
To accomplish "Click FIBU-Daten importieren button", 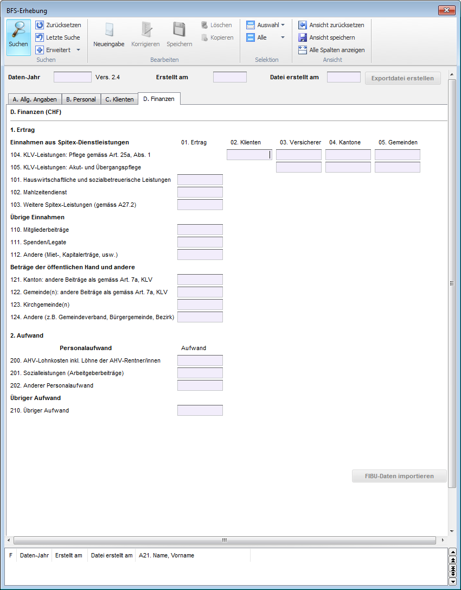I will [399, 476].
